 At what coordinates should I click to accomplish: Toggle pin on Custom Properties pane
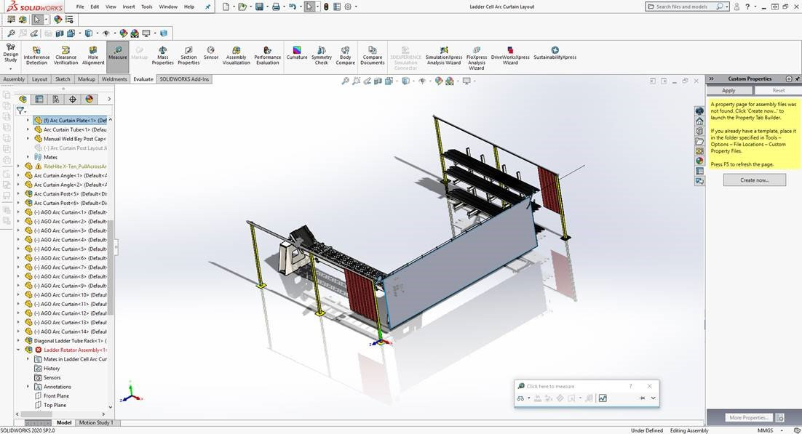tap(798, 79)
